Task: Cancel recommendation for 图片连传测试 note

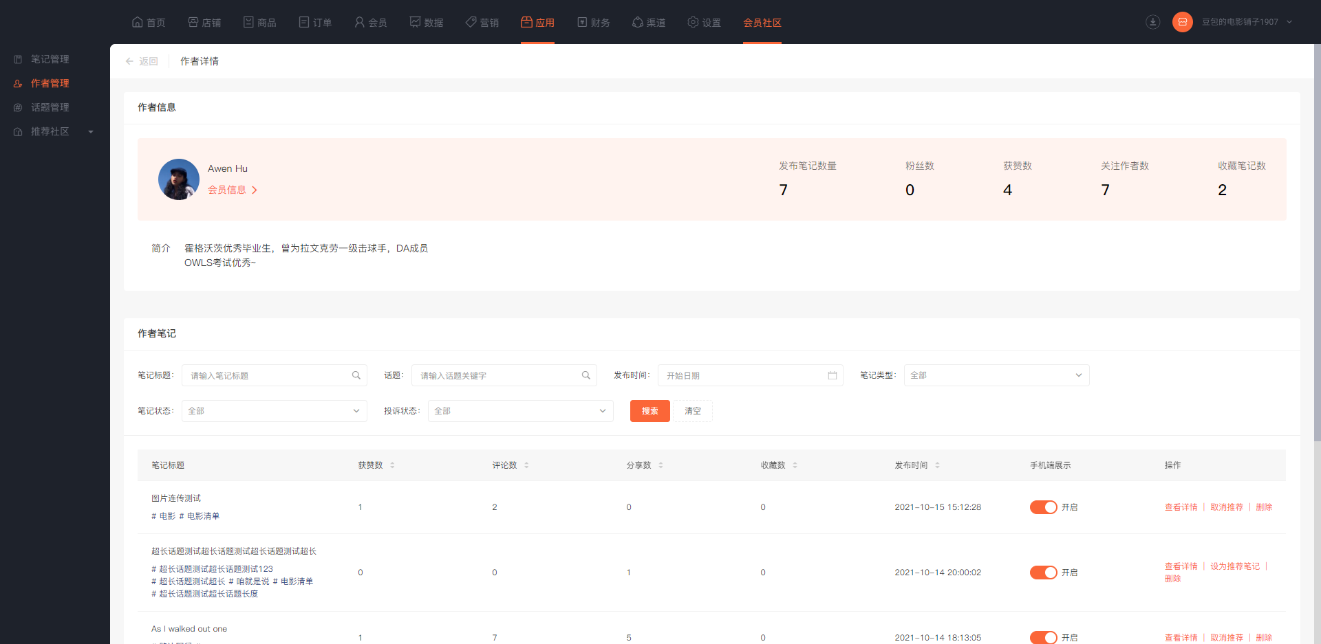Action: point(1227,507)
